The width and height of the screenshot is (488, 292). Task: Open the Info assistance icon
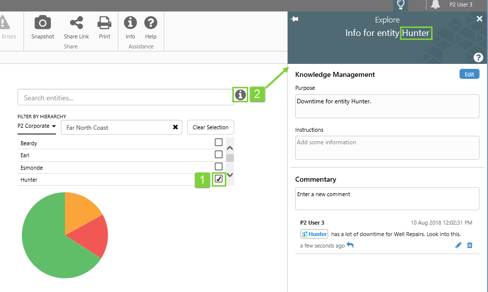point(130,23)
